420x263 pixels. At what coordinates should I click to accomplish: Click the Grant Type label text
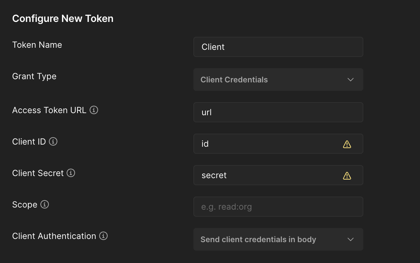pyautogui.click(x=34, y=76)
